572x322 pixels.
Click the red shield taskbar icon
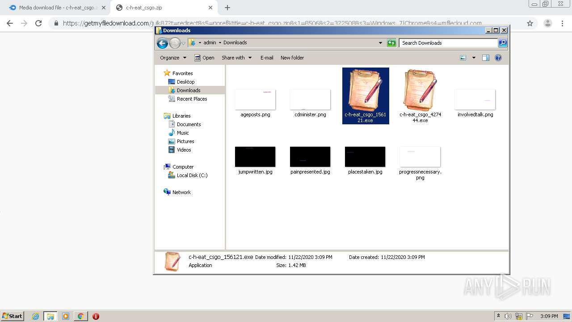coord(96,316)
